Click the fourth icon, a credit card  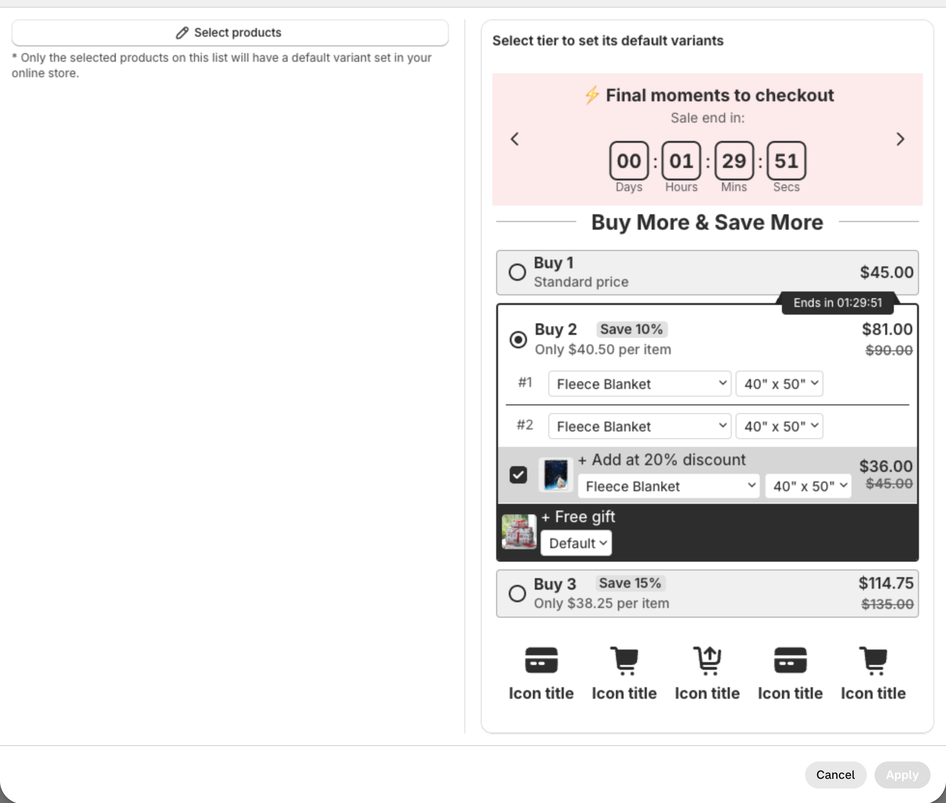pos(790,660)
